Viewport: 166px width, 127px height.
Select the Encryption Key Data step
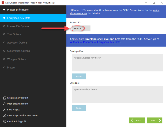33,18
